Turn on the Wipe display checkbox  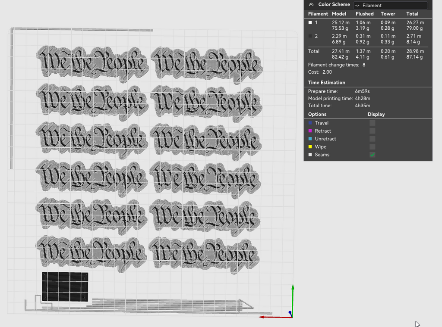(373, 146)
